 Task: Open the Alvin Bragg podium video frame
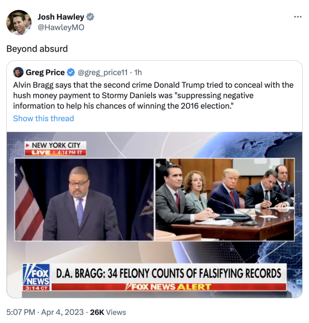pyautogui.click(x=84, y=199)
